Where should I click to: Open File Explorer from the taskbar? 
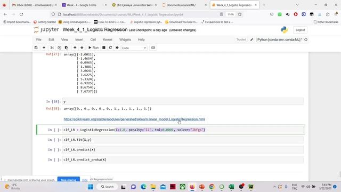153,187
